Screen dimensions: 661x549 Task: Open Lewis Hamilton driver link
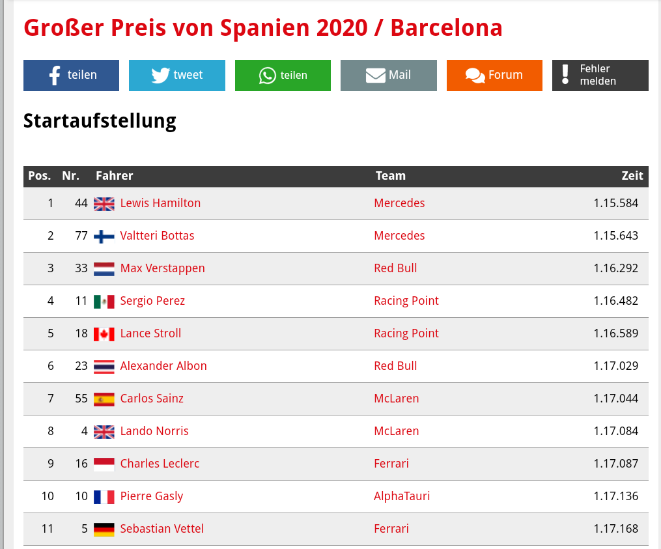pyautogui.click(x=160, y=203)
